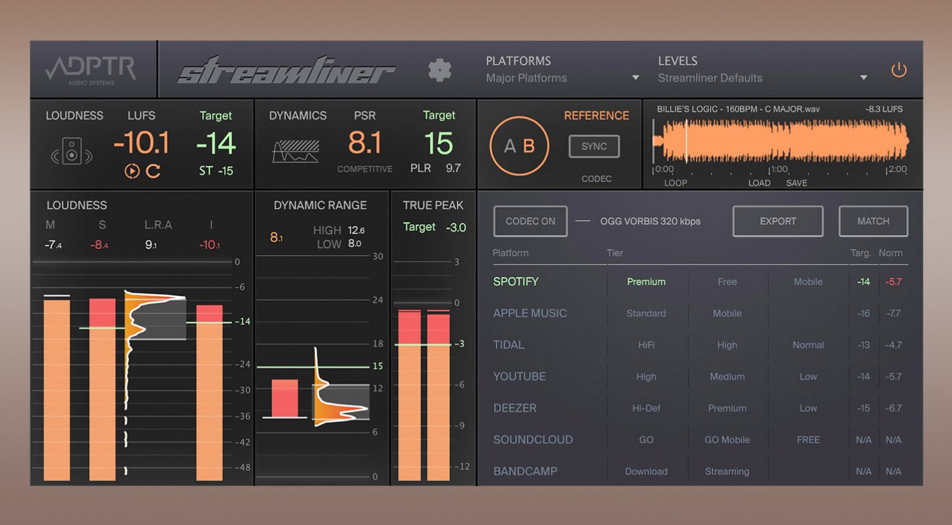Click SAVE under the reference waveform
The width and height of the screenshot is (952, 525).
point(796,183)
